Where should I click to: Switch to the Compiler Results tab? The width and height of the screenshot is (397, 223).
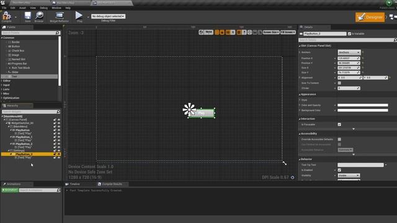tap(112, 184)
